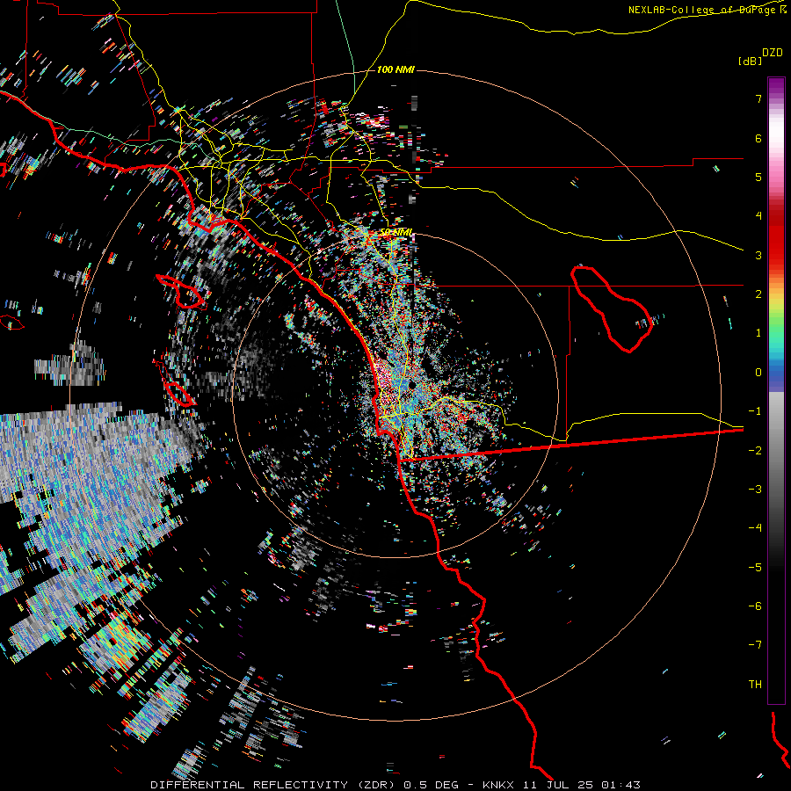Click the positive 5 value on the scale
The image size is (791, 791).
(x=758, y=177)
